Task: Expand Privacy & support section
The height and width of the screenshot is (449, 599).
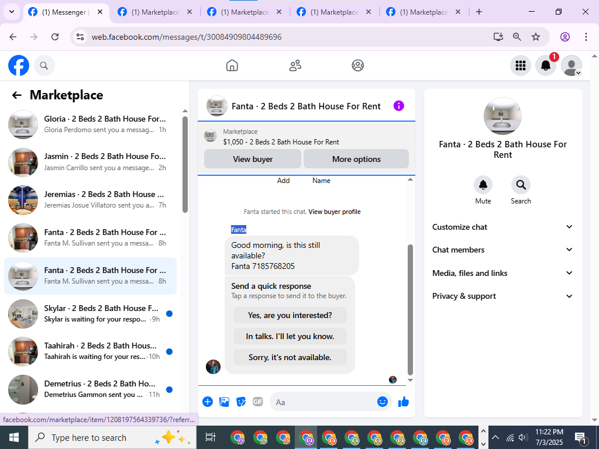Action: (502, 296)
